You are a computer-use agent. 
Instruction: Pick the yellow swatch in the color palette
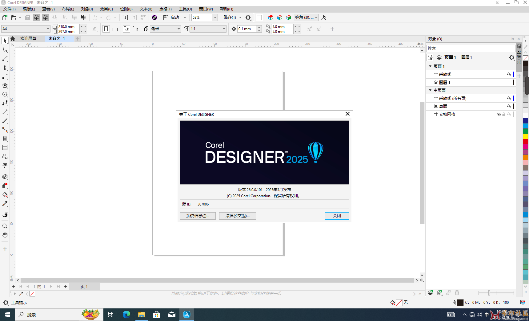(x=526, y=136)
